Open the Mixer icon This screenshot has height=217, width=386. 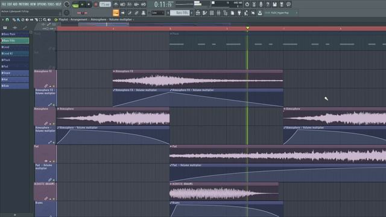218,13
